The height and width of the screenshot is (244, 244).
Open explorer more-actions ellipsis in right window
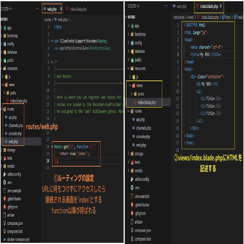(x=166, y=6)
